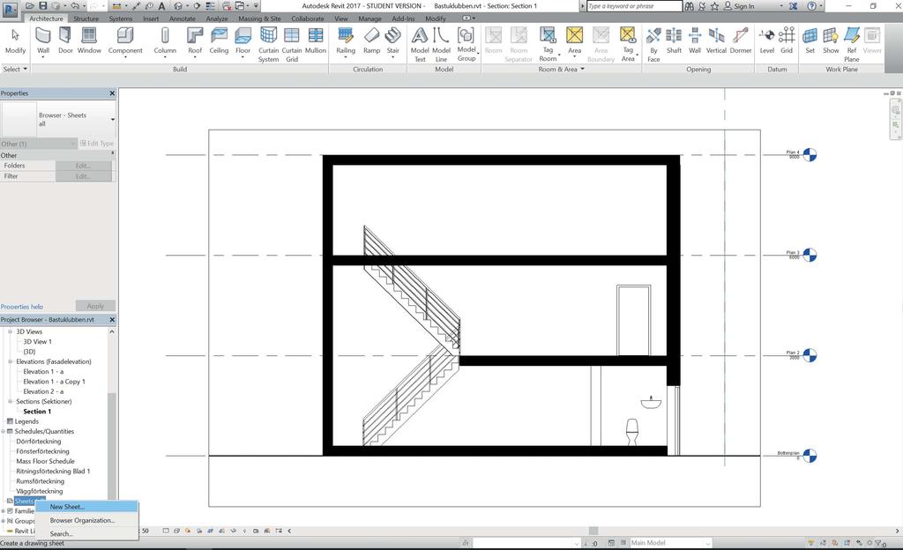Screen dimensions: 903x550
Task: Open the Structure ribbon tab
Action: click(x=86, y=19)
